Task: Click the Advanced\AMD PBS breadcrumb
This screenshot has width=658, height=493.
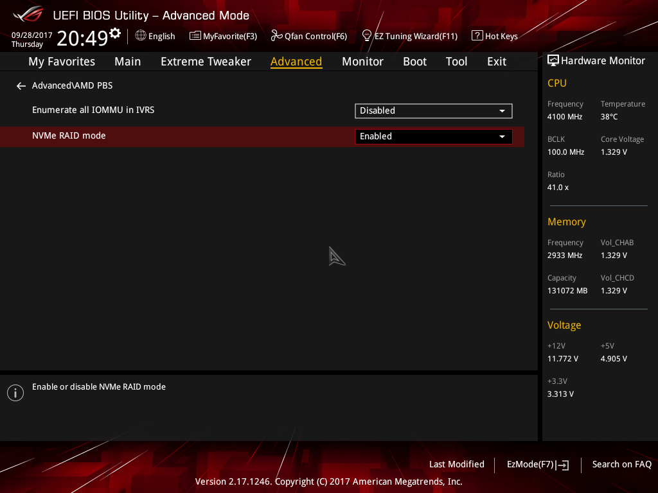Action: click(72, 85)
